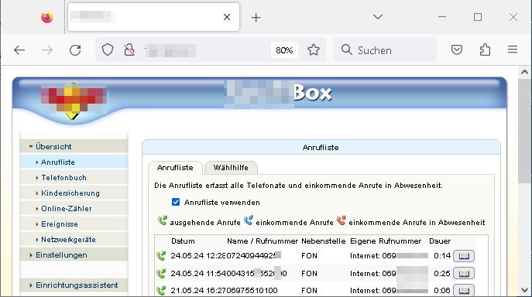Screen dimensions: 532x297
Task: Go back with the browser back arrow
Action: (x=19, y=50)
